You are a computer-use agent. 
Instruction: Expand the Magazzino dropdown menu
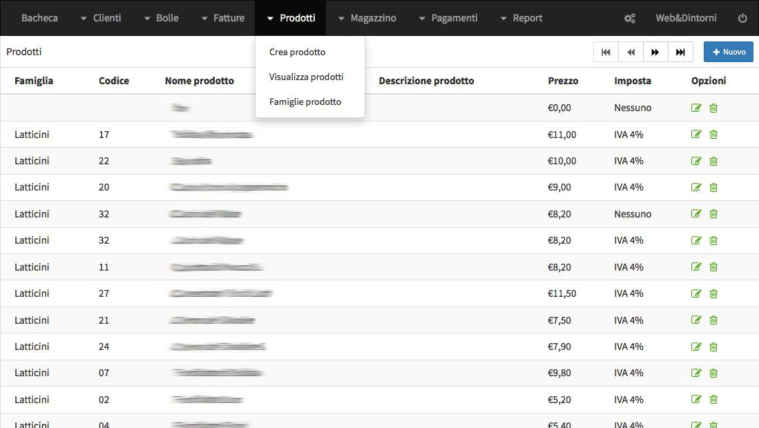[367, 18]
